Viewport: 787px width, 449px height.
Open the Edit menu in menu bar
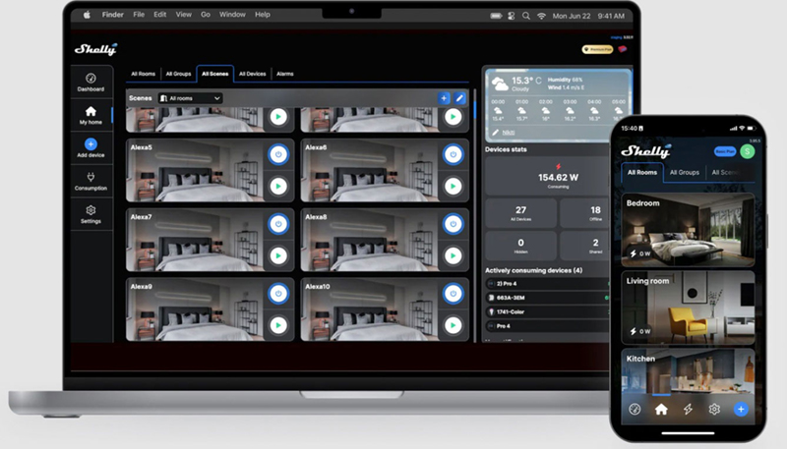coord(160,15)
